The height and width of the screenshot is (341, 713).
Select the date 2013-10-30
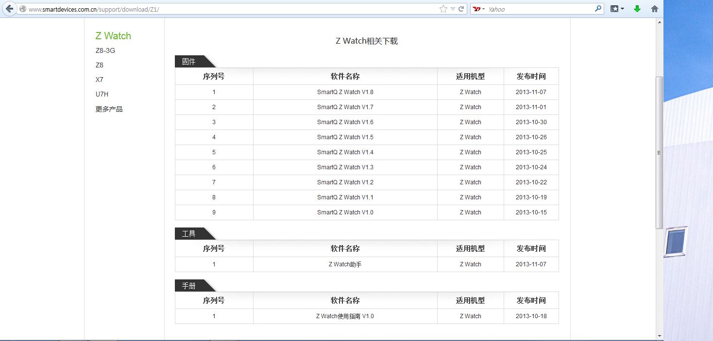(x=531, y=122)
